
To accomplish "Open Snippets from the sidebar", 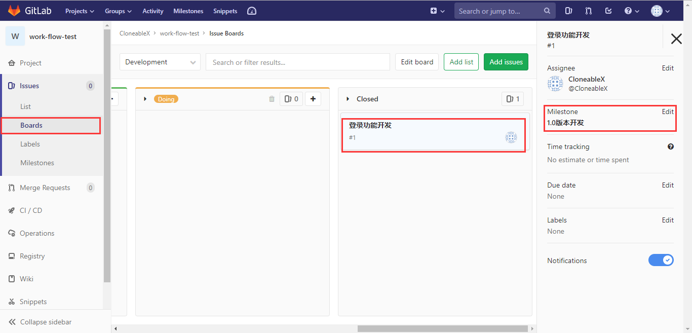I will [33, 301].
